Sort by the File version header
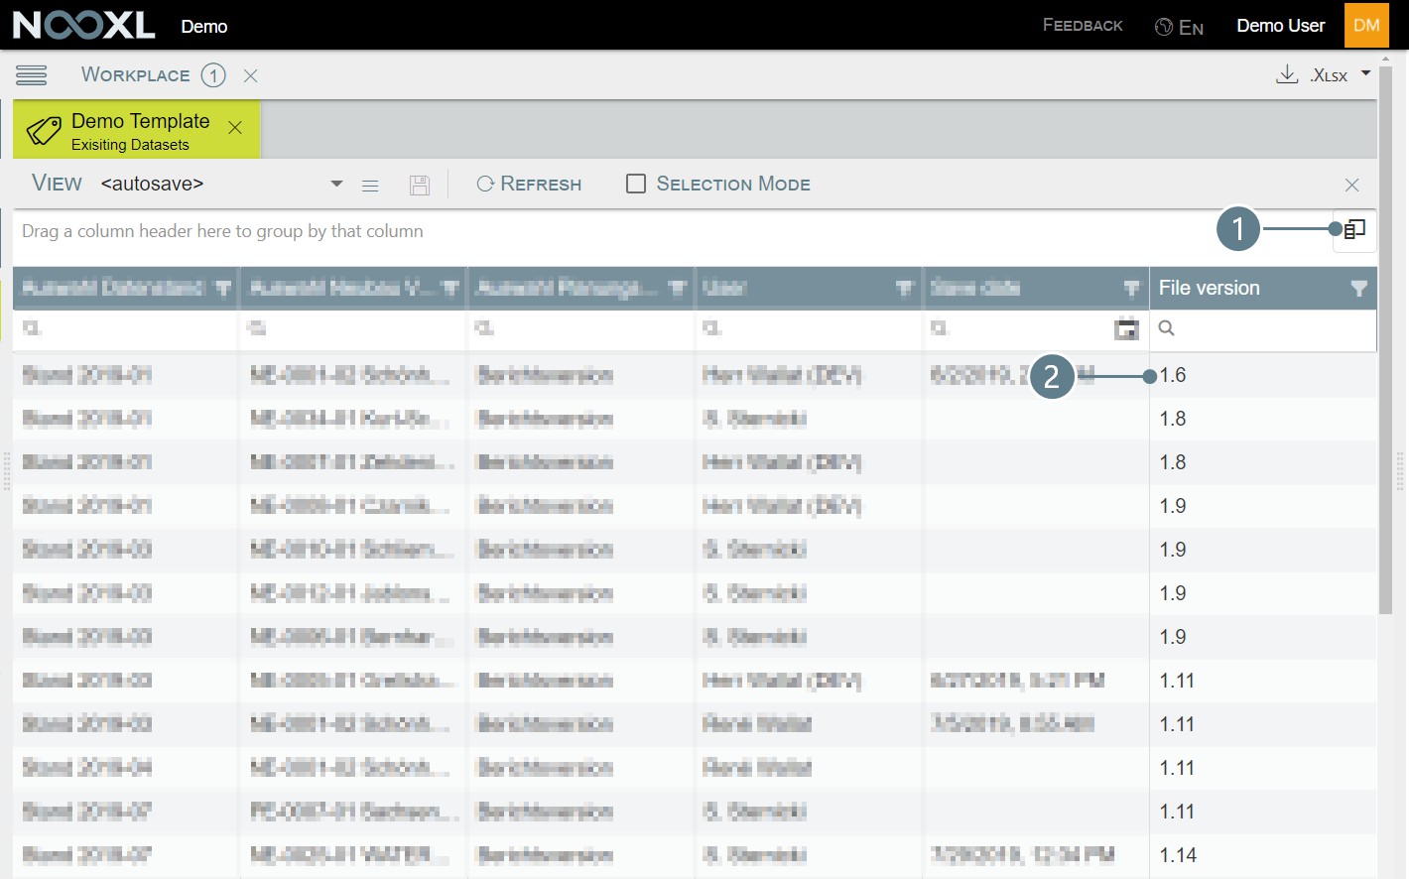The image size is (1409, 879). coord(1209,289)
